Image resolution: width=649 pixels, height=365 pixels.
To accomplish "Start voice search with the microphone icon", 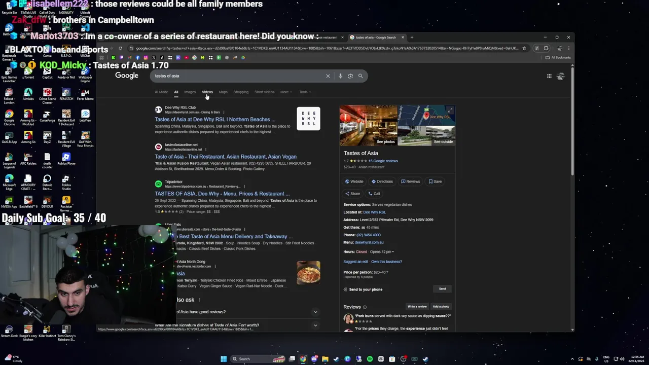I will 340,76.
